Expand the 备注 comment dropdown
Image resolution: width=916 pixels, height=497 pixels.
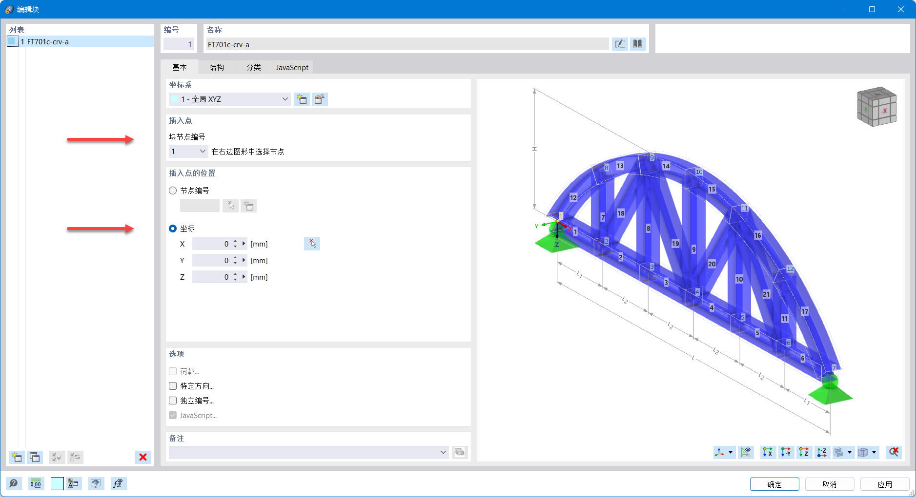point(443,452)
